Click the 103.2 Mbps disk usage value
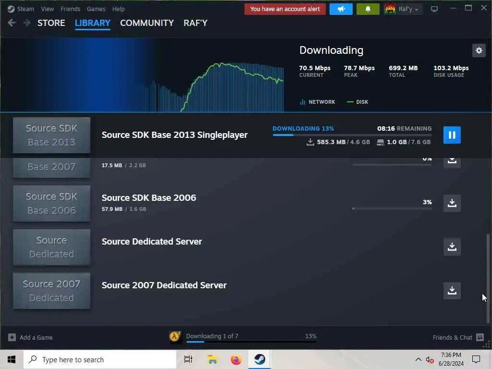 pyautogui.click(x=451, y=68)
